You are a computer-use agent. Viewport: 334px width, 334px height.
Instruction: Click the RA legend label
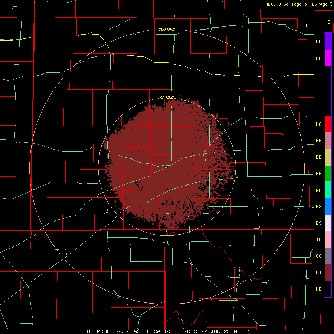(318, 190)
